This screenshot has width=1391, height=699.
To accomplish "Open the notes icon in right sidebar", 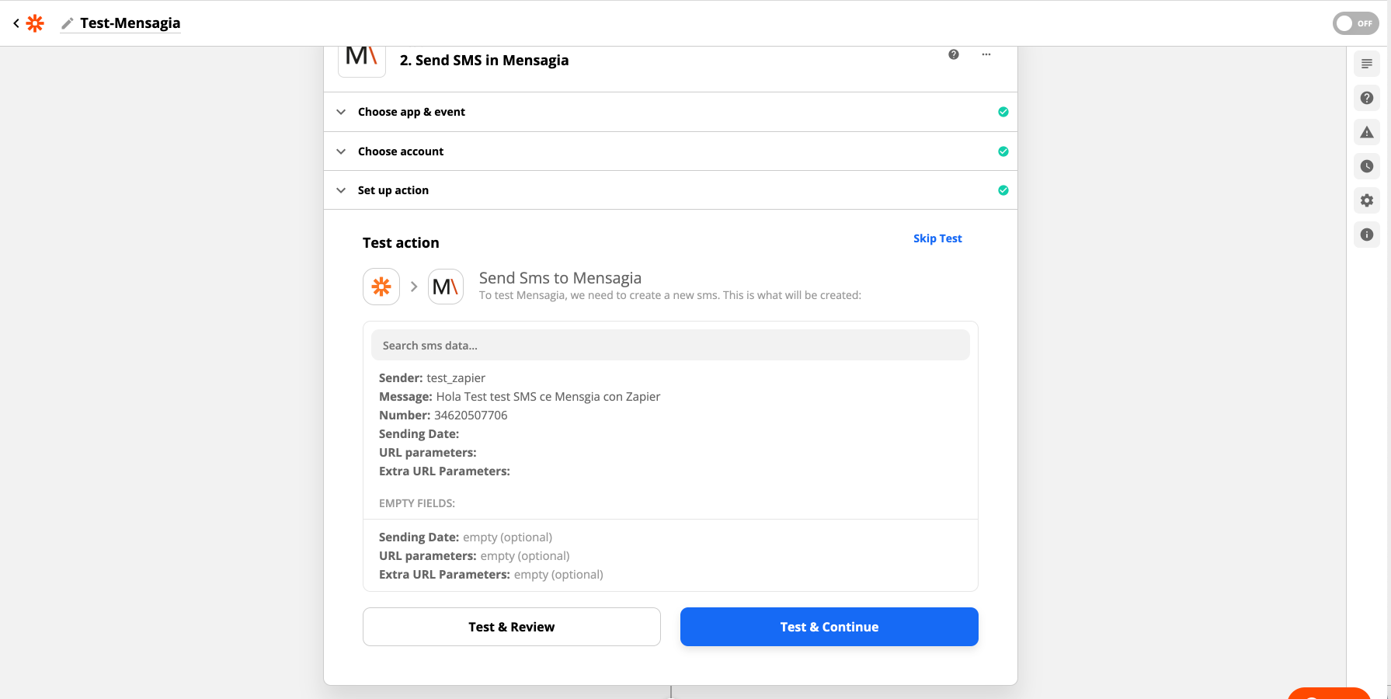I will click(1366, 64).
